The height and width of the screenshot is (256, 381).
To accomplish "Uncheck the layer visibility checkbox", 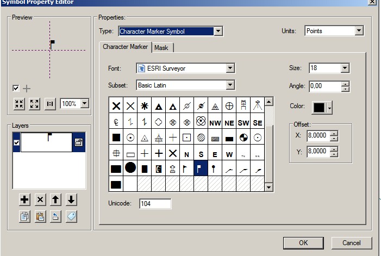I will tap(16, 142).
